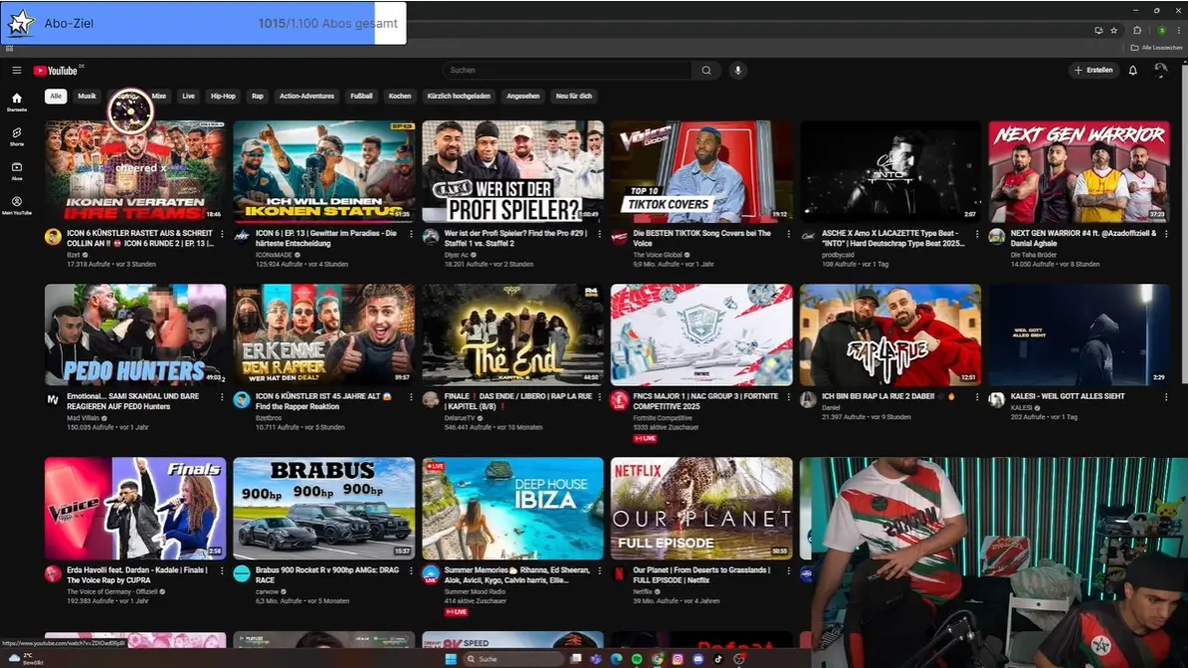
Task: Open the Die Taha Brüder channel link
Action: [1034, 255]
